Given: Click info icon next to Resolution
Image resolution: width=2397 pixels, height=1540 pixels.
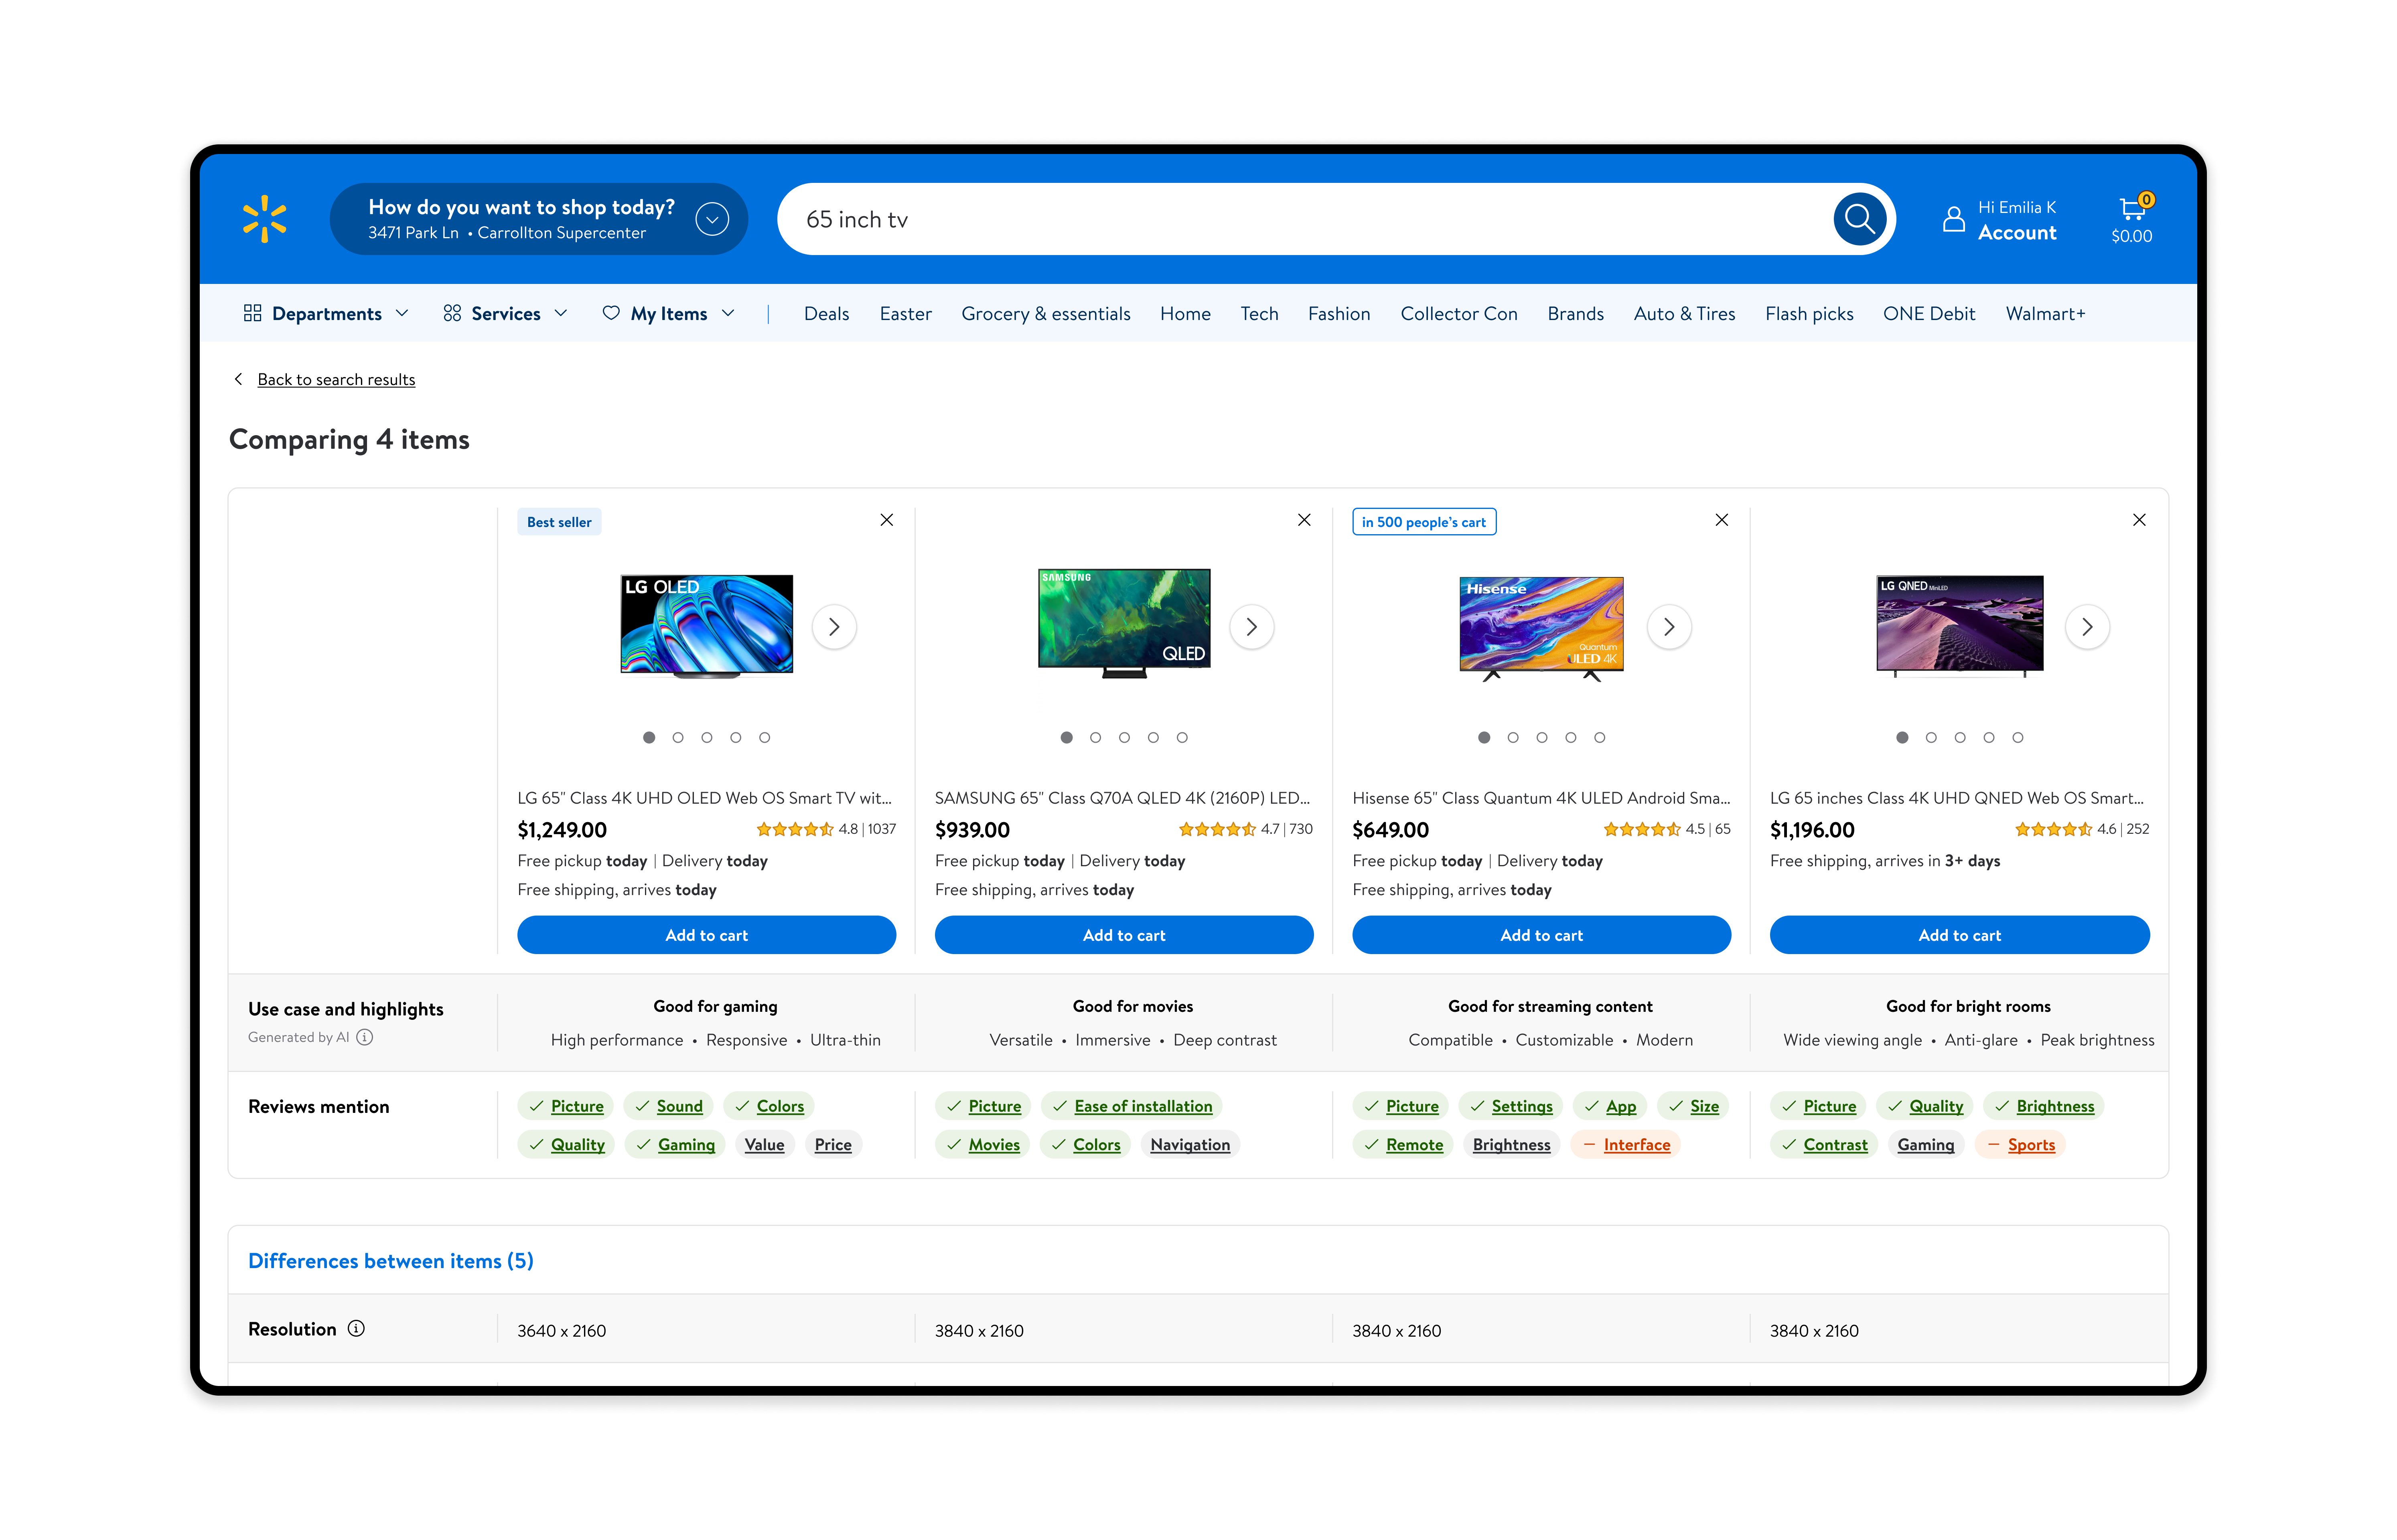Looking at the screenshot, I should tap(356, 1328).
